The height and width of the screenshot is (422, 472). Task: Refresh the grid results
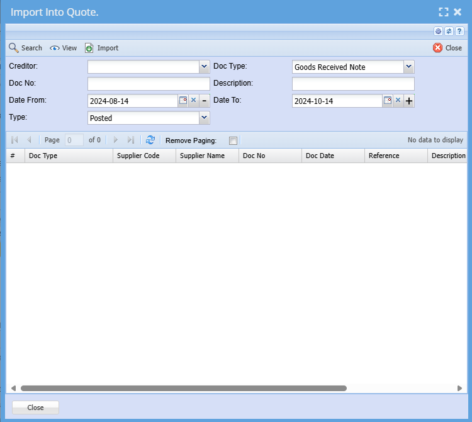click(x=150, y=140)
